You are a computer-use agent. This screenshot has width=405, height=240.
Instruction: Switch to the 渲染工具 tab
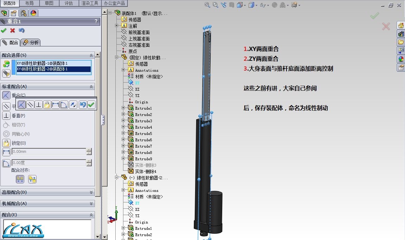pos(90,3)
